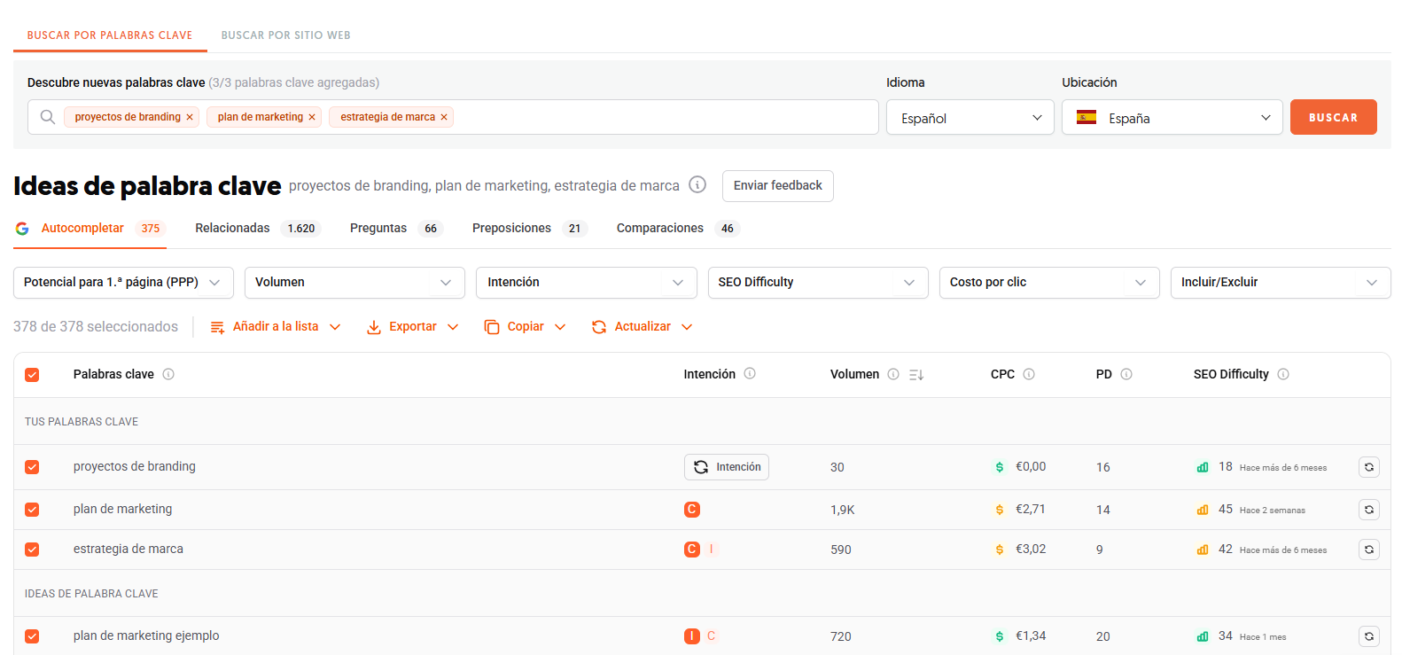Screen dimensions: 1402x655
Task: Switch to Buscar por sitio web tab
Action: click(x=285, y=35)
